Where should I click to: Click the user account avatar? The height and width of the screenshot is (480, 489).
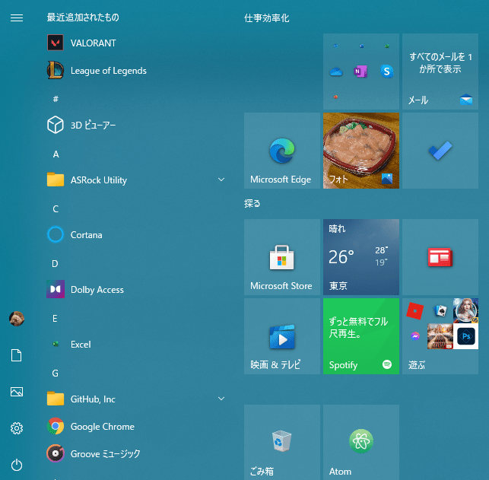[x=17, y=319]
